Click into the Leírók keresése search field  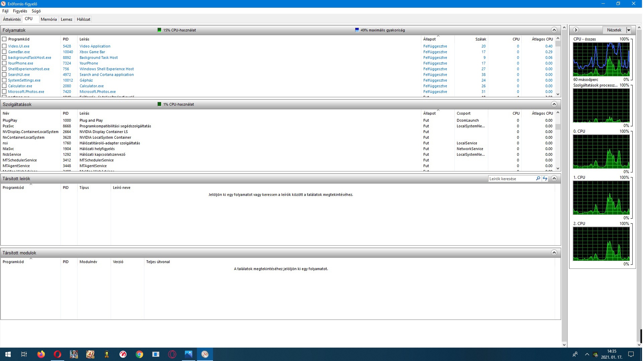tap(511, 179)
